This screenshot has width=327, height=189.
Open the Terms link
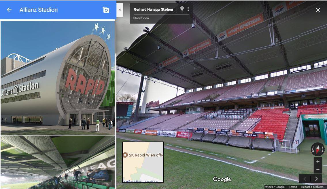293,187
